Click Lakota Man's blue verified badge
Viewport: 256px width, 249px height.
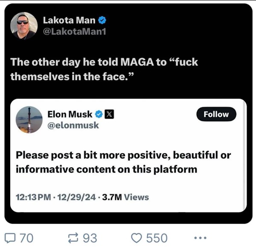click(102, 20)
